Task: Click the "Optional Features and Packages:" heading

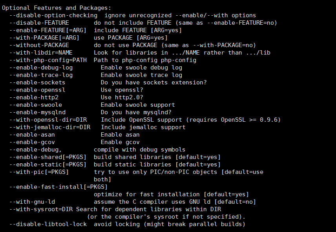Action: point(56,8)
